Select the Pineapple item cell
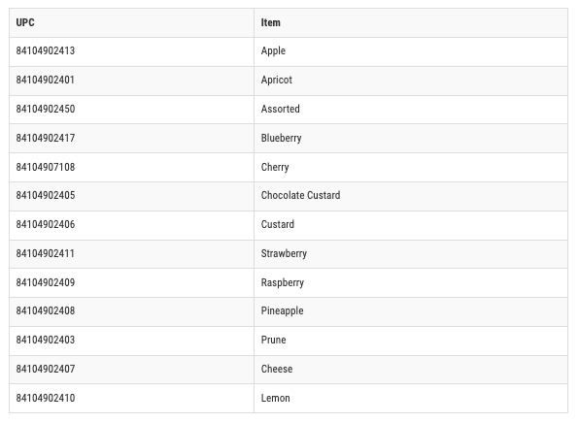579x423 pixels. (x=411, y=311)
